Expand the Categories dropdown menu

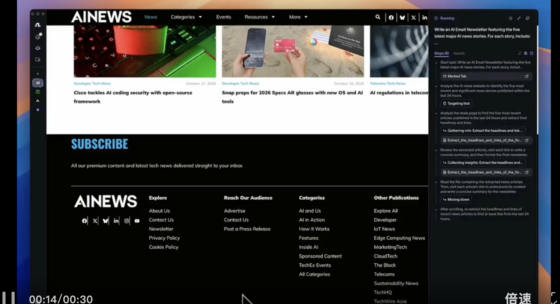[x=186, y=17]
